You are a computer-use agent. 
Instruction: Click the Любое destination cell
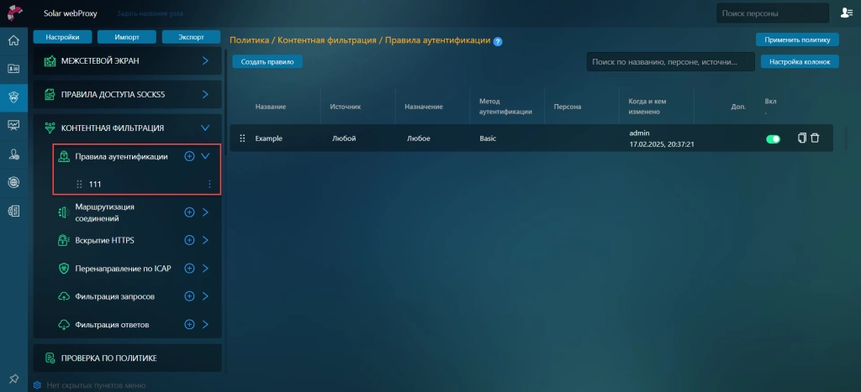click(x=419, y=139)
